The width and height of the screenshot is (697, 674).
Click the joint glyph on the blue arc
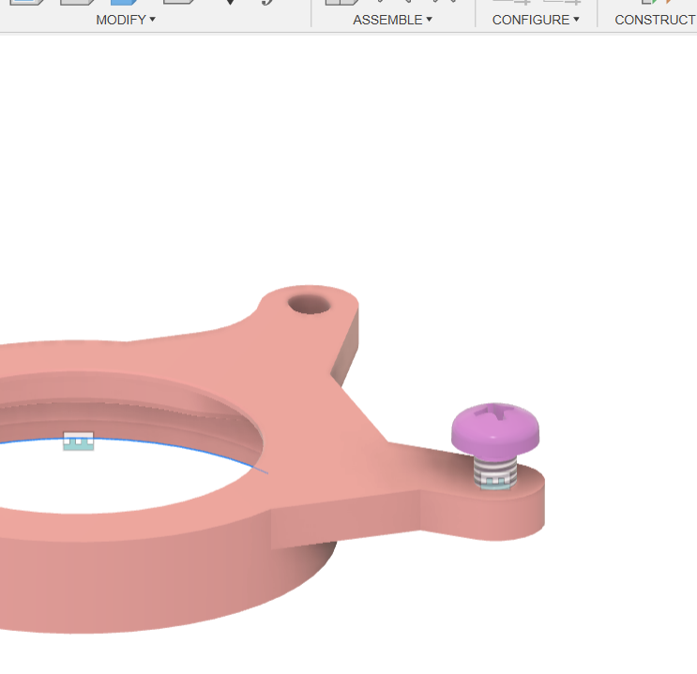click(x=79, y=441)
